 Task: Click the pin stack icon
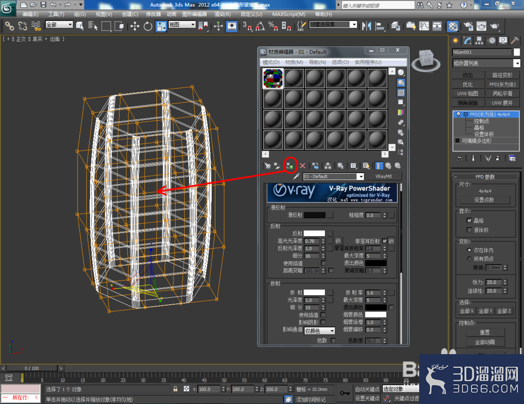click(459, 158)
